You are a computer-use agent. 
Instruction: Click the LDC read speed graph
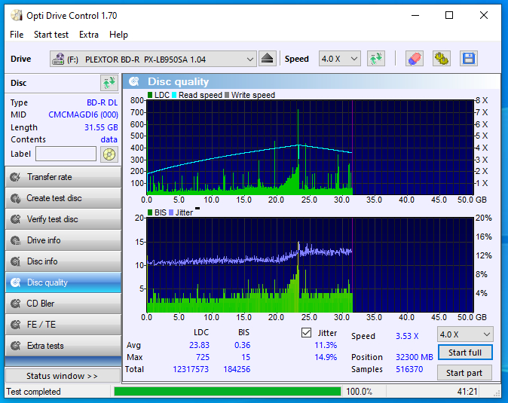click(310, 148)
